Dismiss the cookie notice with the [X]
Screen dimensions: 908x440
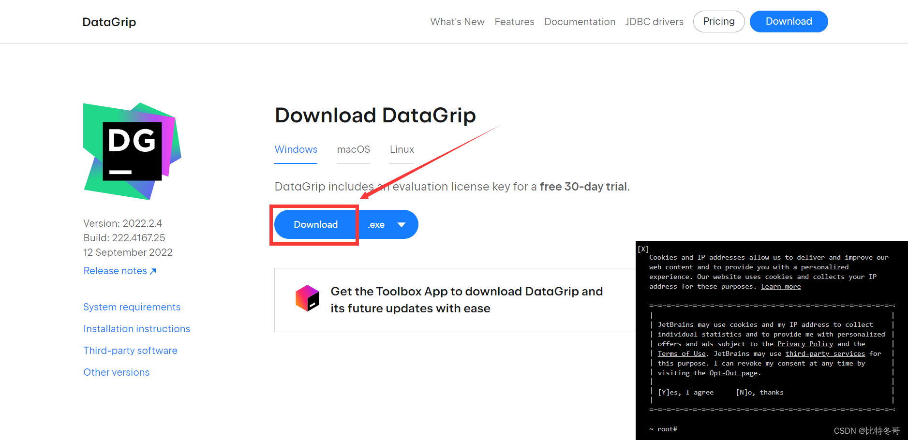pyautogui.click(x=643, y=249)
